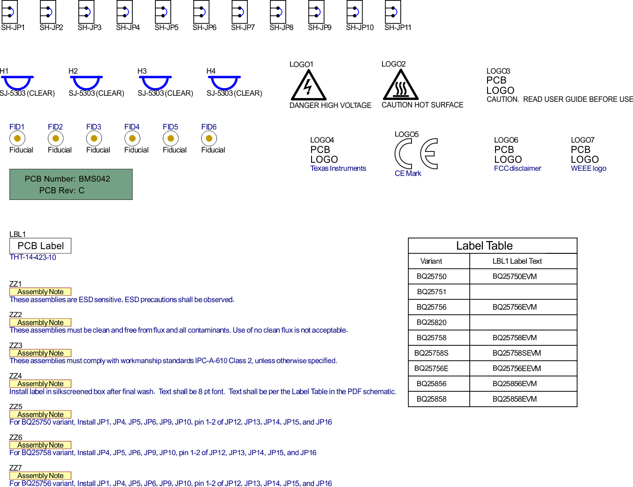The width and height of the screenshot is (633, 487).
Task: Click the CE Mark logo symbol
Action: click(x=416, y=153)
